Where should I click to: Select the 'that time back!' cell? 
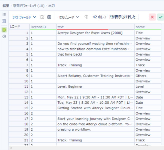95,54
